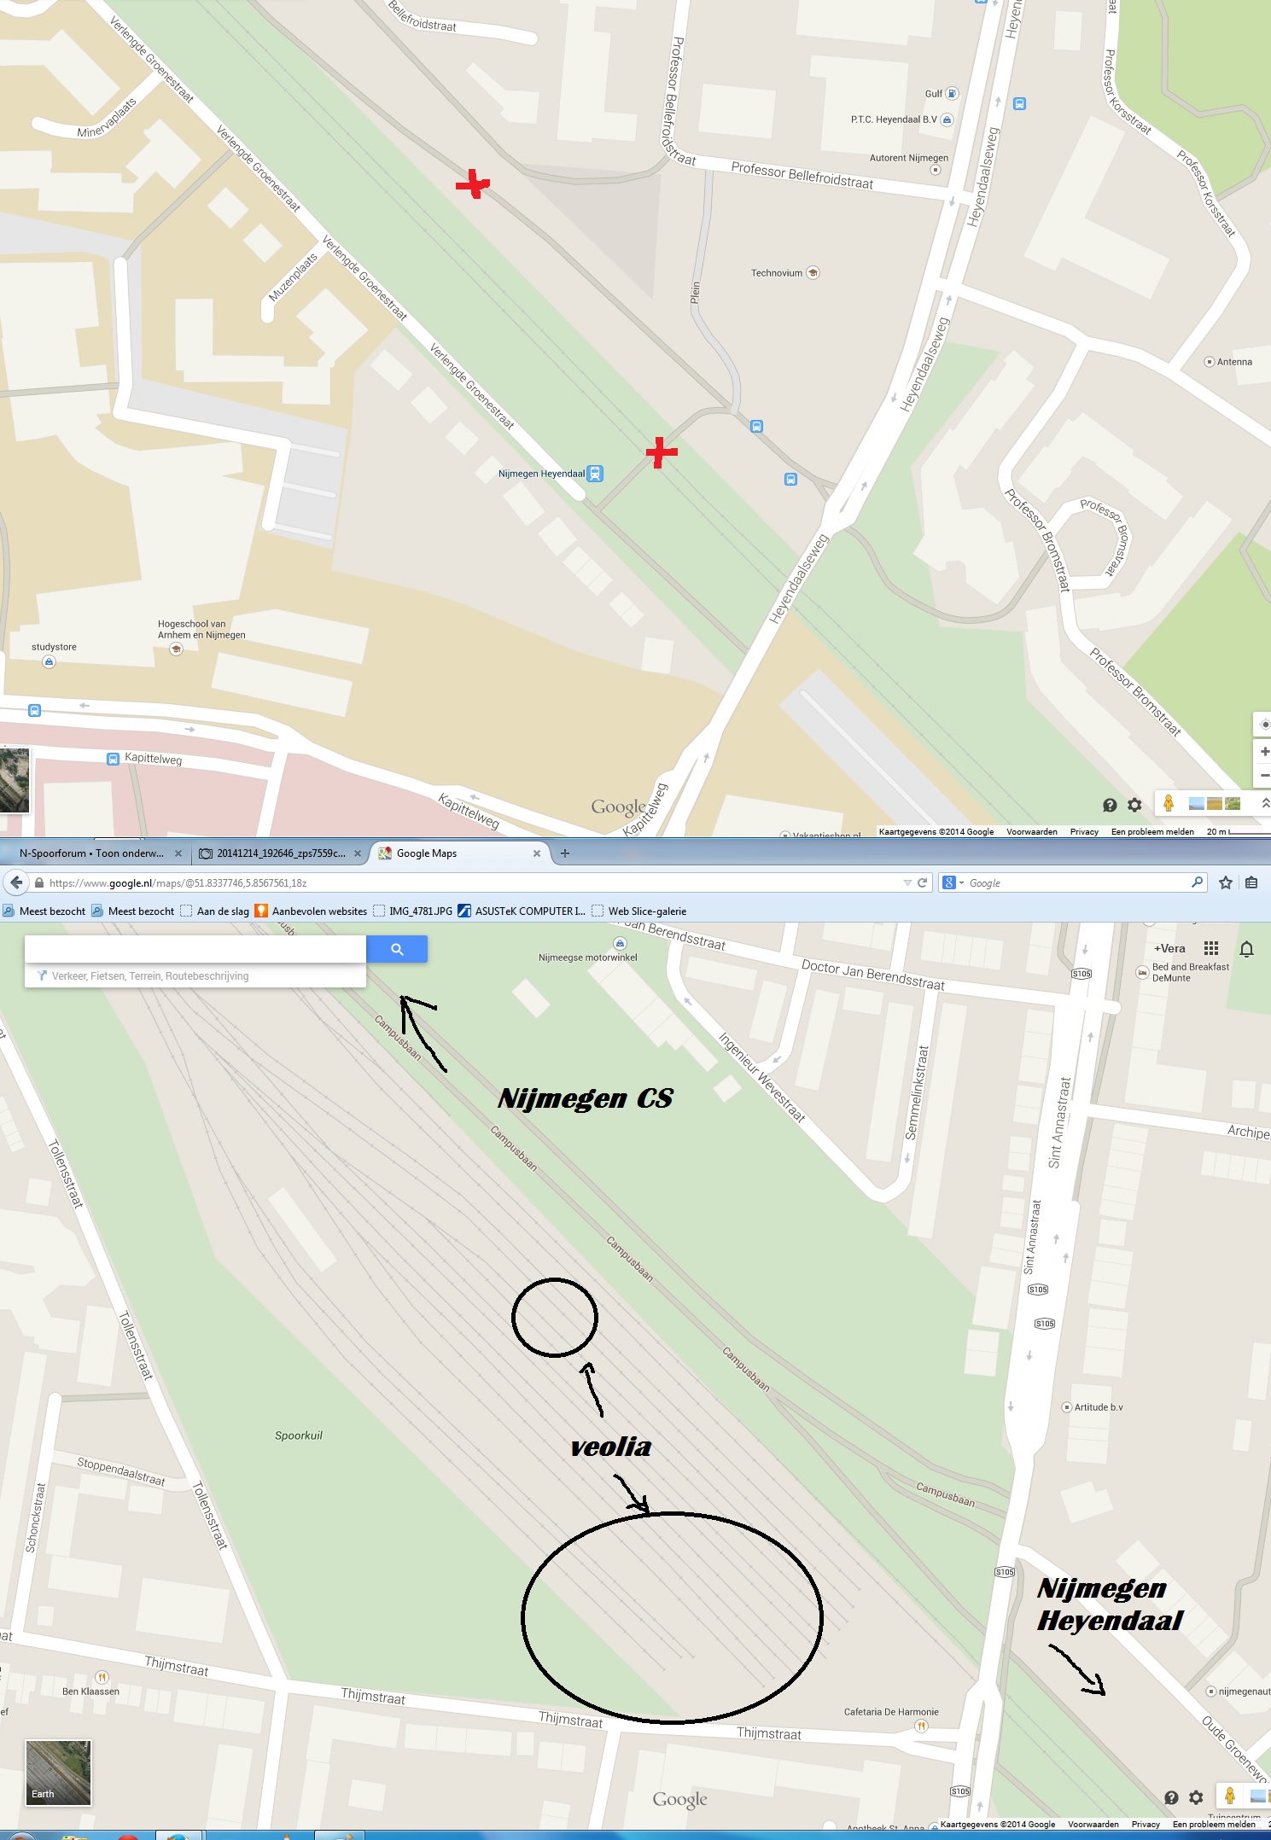The width and height of the screenshot is (1271, 1840).
Task: Click the Bed and Breakfast DeMunte marker
Action: 1142,972
